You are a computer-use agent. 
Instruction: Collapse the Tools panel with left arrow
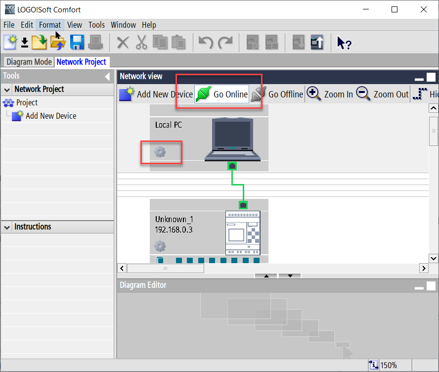(107, 77)
